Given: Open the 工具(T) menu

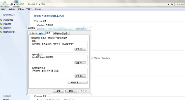Looking at the screenshot, I should coord(29,9).
